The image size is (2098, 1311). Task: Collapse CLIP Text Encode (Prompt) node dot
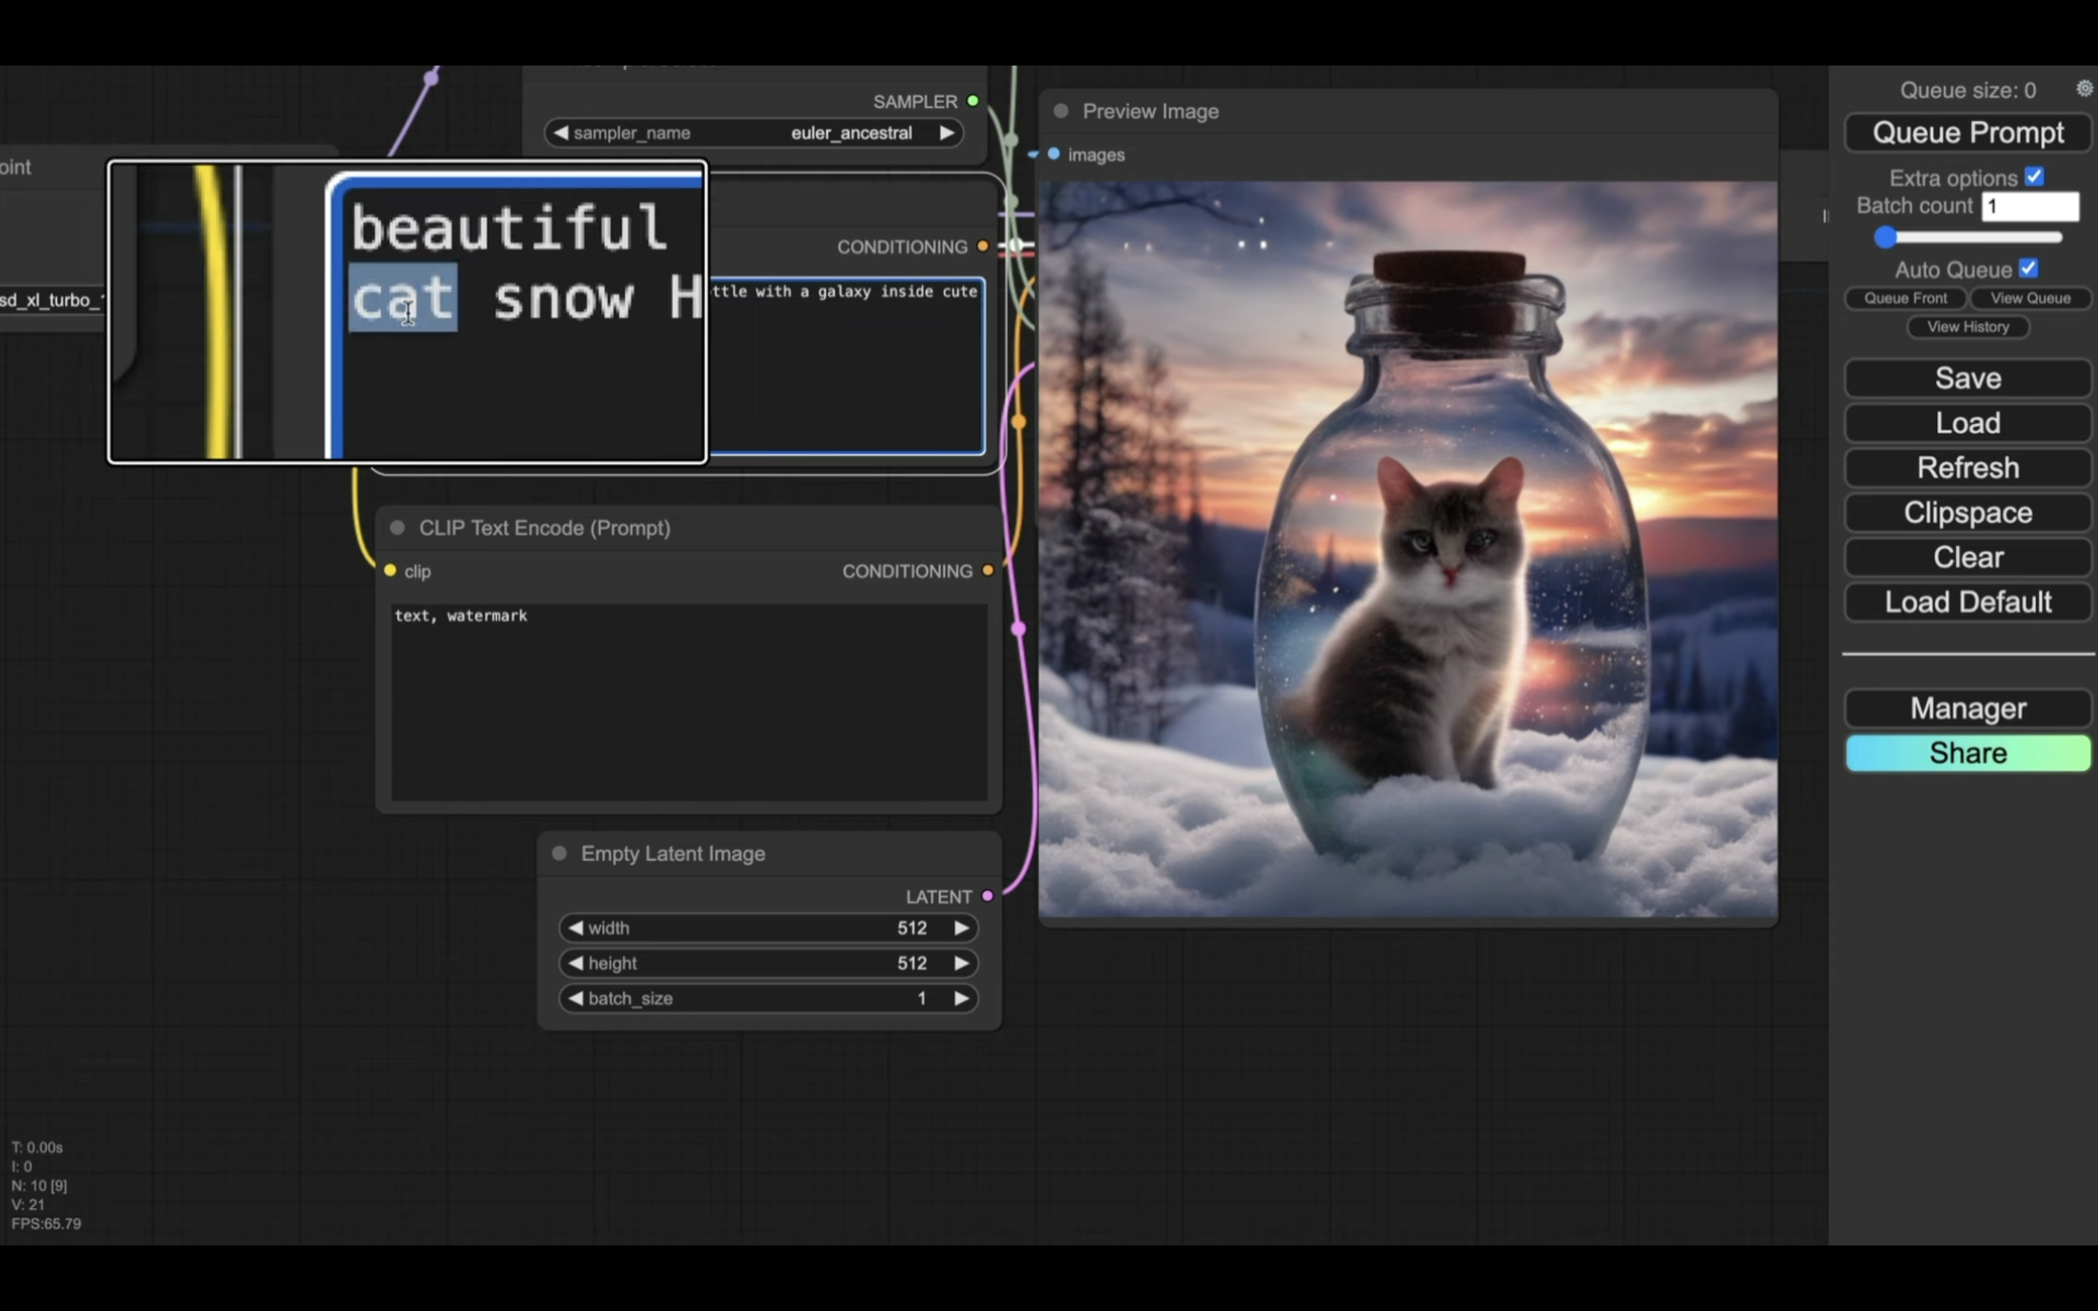click(x=397, y=528)
